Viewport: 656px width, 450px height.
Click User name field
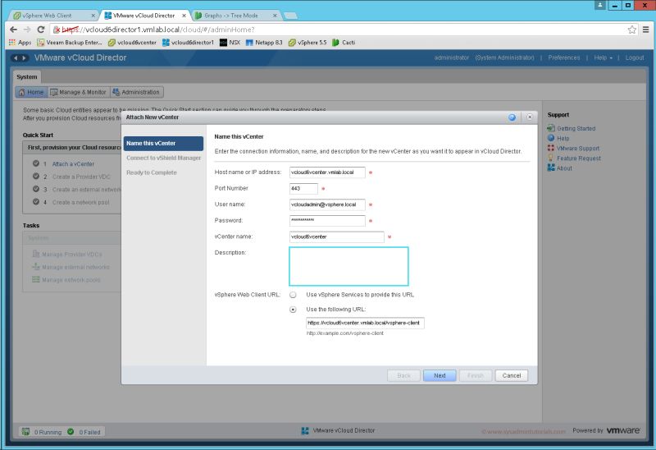point(327,204)
